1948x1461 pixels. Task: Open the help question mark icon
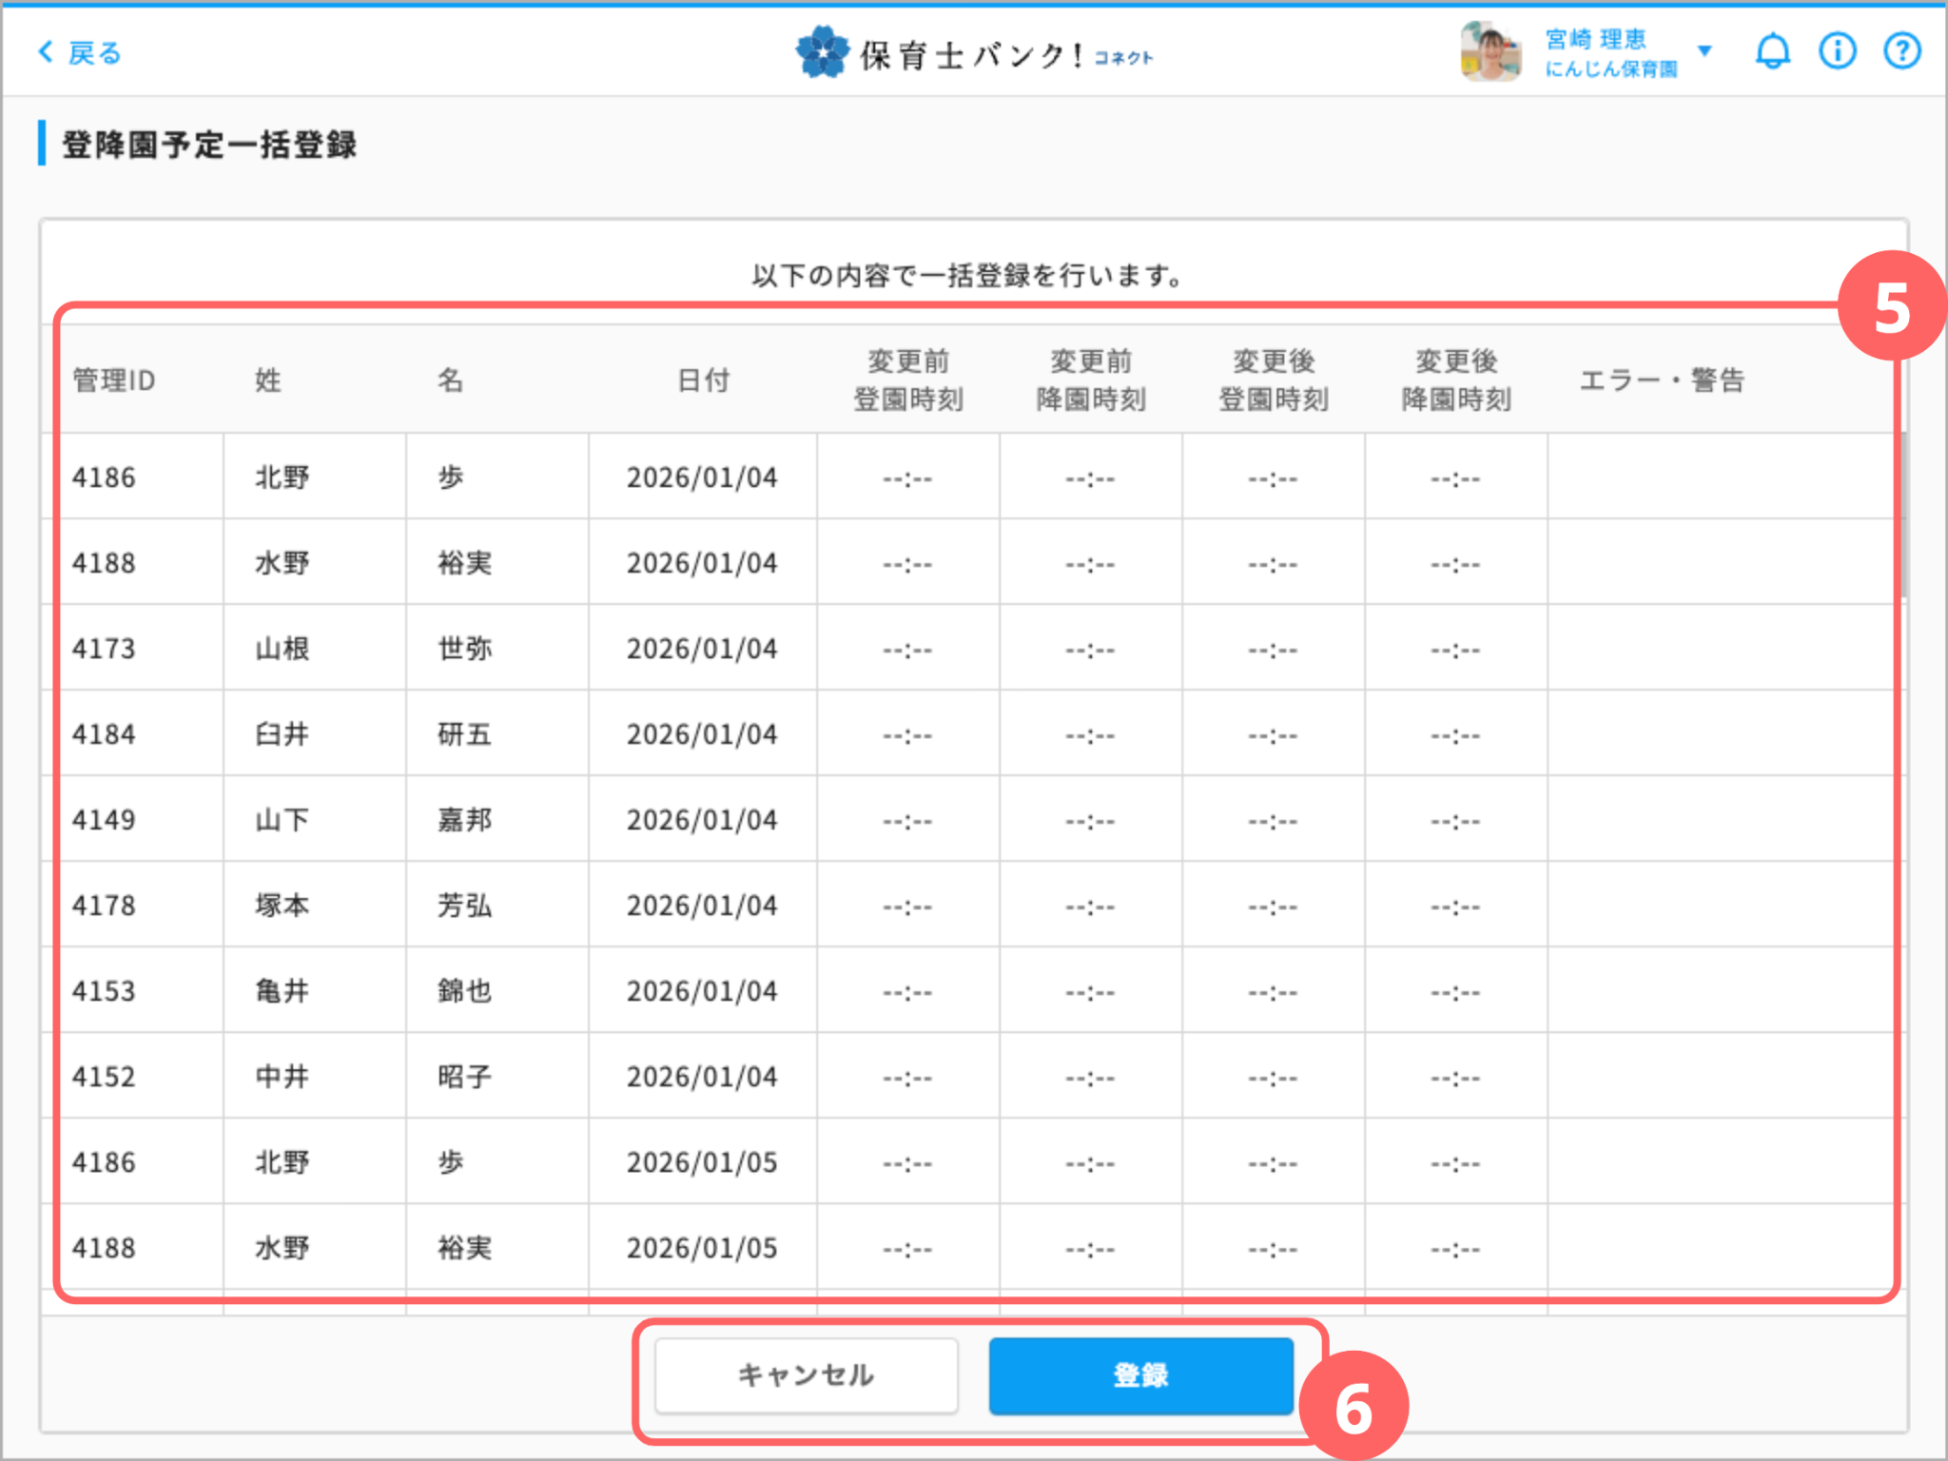point(1901,51)
